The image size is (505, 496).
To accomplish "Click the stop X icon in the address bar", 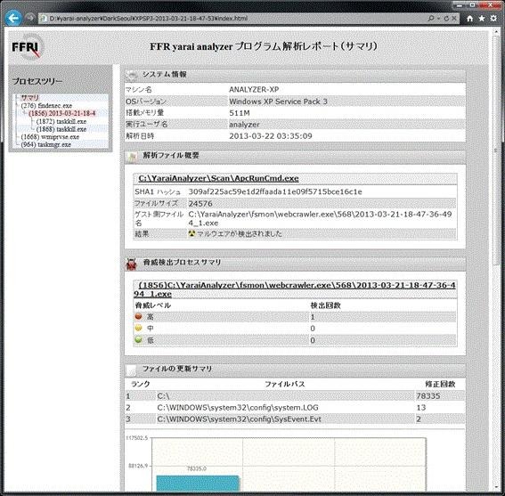I will pyautogui.click(x=454, y=19).
